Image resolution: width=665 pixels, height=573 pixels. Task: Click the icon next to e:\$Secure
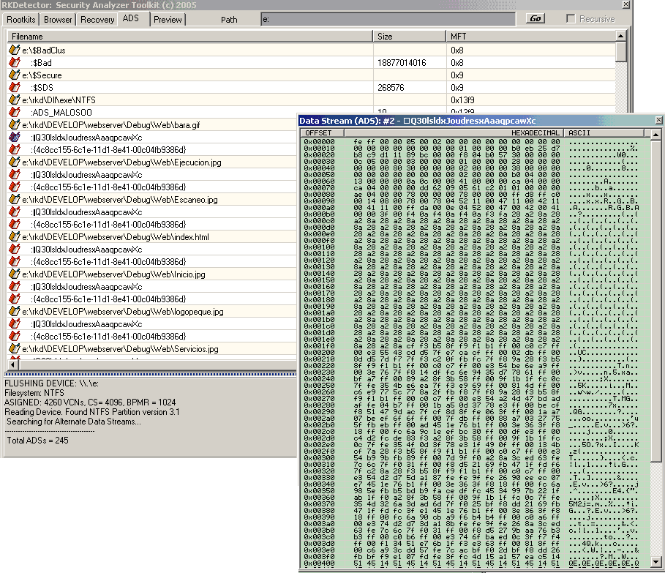coord(14,75)
